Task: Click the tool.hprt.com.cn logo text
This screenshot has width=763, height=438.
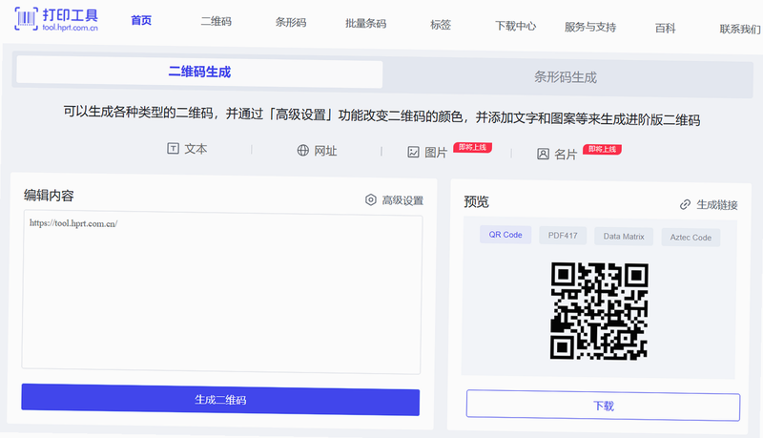Action: pos(70,28)
